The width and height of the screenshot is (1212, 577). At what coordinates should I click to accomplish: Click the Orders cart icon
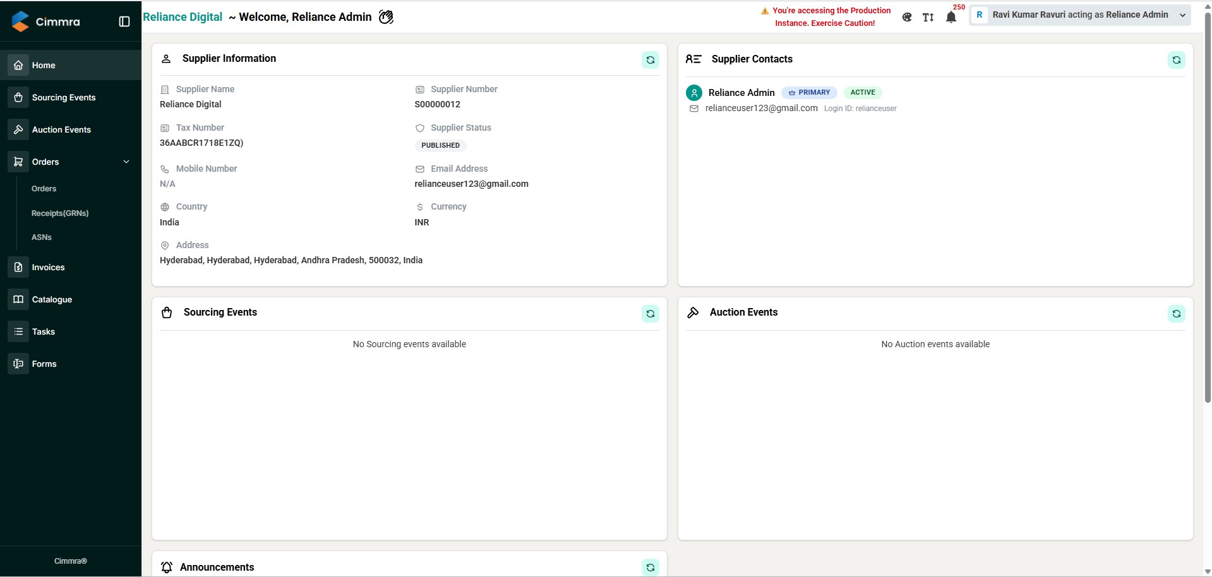(18, 162)
